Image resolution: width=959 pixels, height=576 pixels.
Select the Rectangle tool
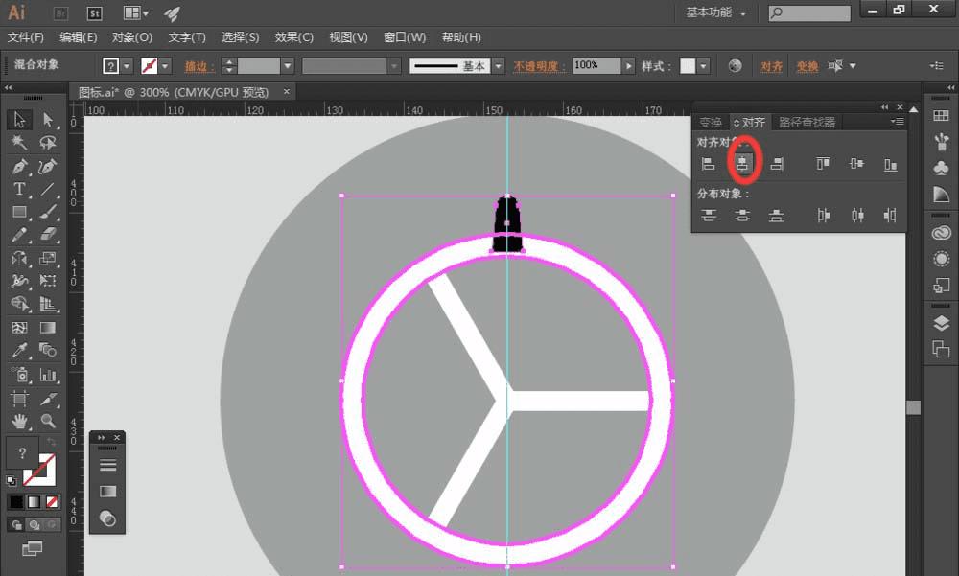pos(19,212)
